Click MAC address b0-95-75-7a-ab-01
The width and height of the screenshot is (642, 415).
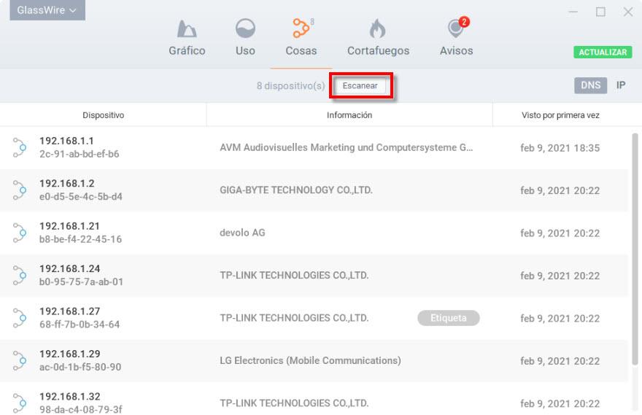(81, 282)
